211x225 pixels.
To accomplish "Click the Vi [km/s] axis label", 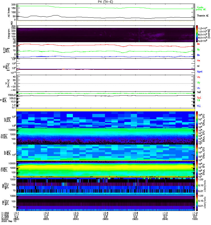I will [7, 83].
